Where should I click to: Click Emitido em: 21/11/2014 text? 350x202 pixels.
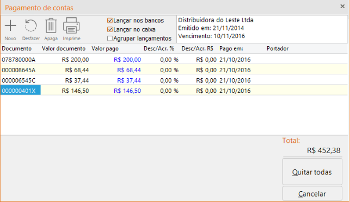point(211,28)
